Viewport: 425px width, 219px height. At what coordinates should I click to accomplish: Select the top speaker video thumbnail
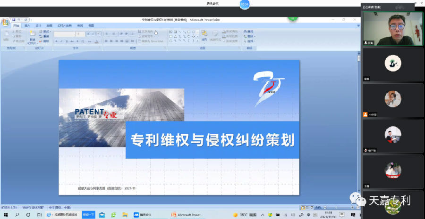392,28
